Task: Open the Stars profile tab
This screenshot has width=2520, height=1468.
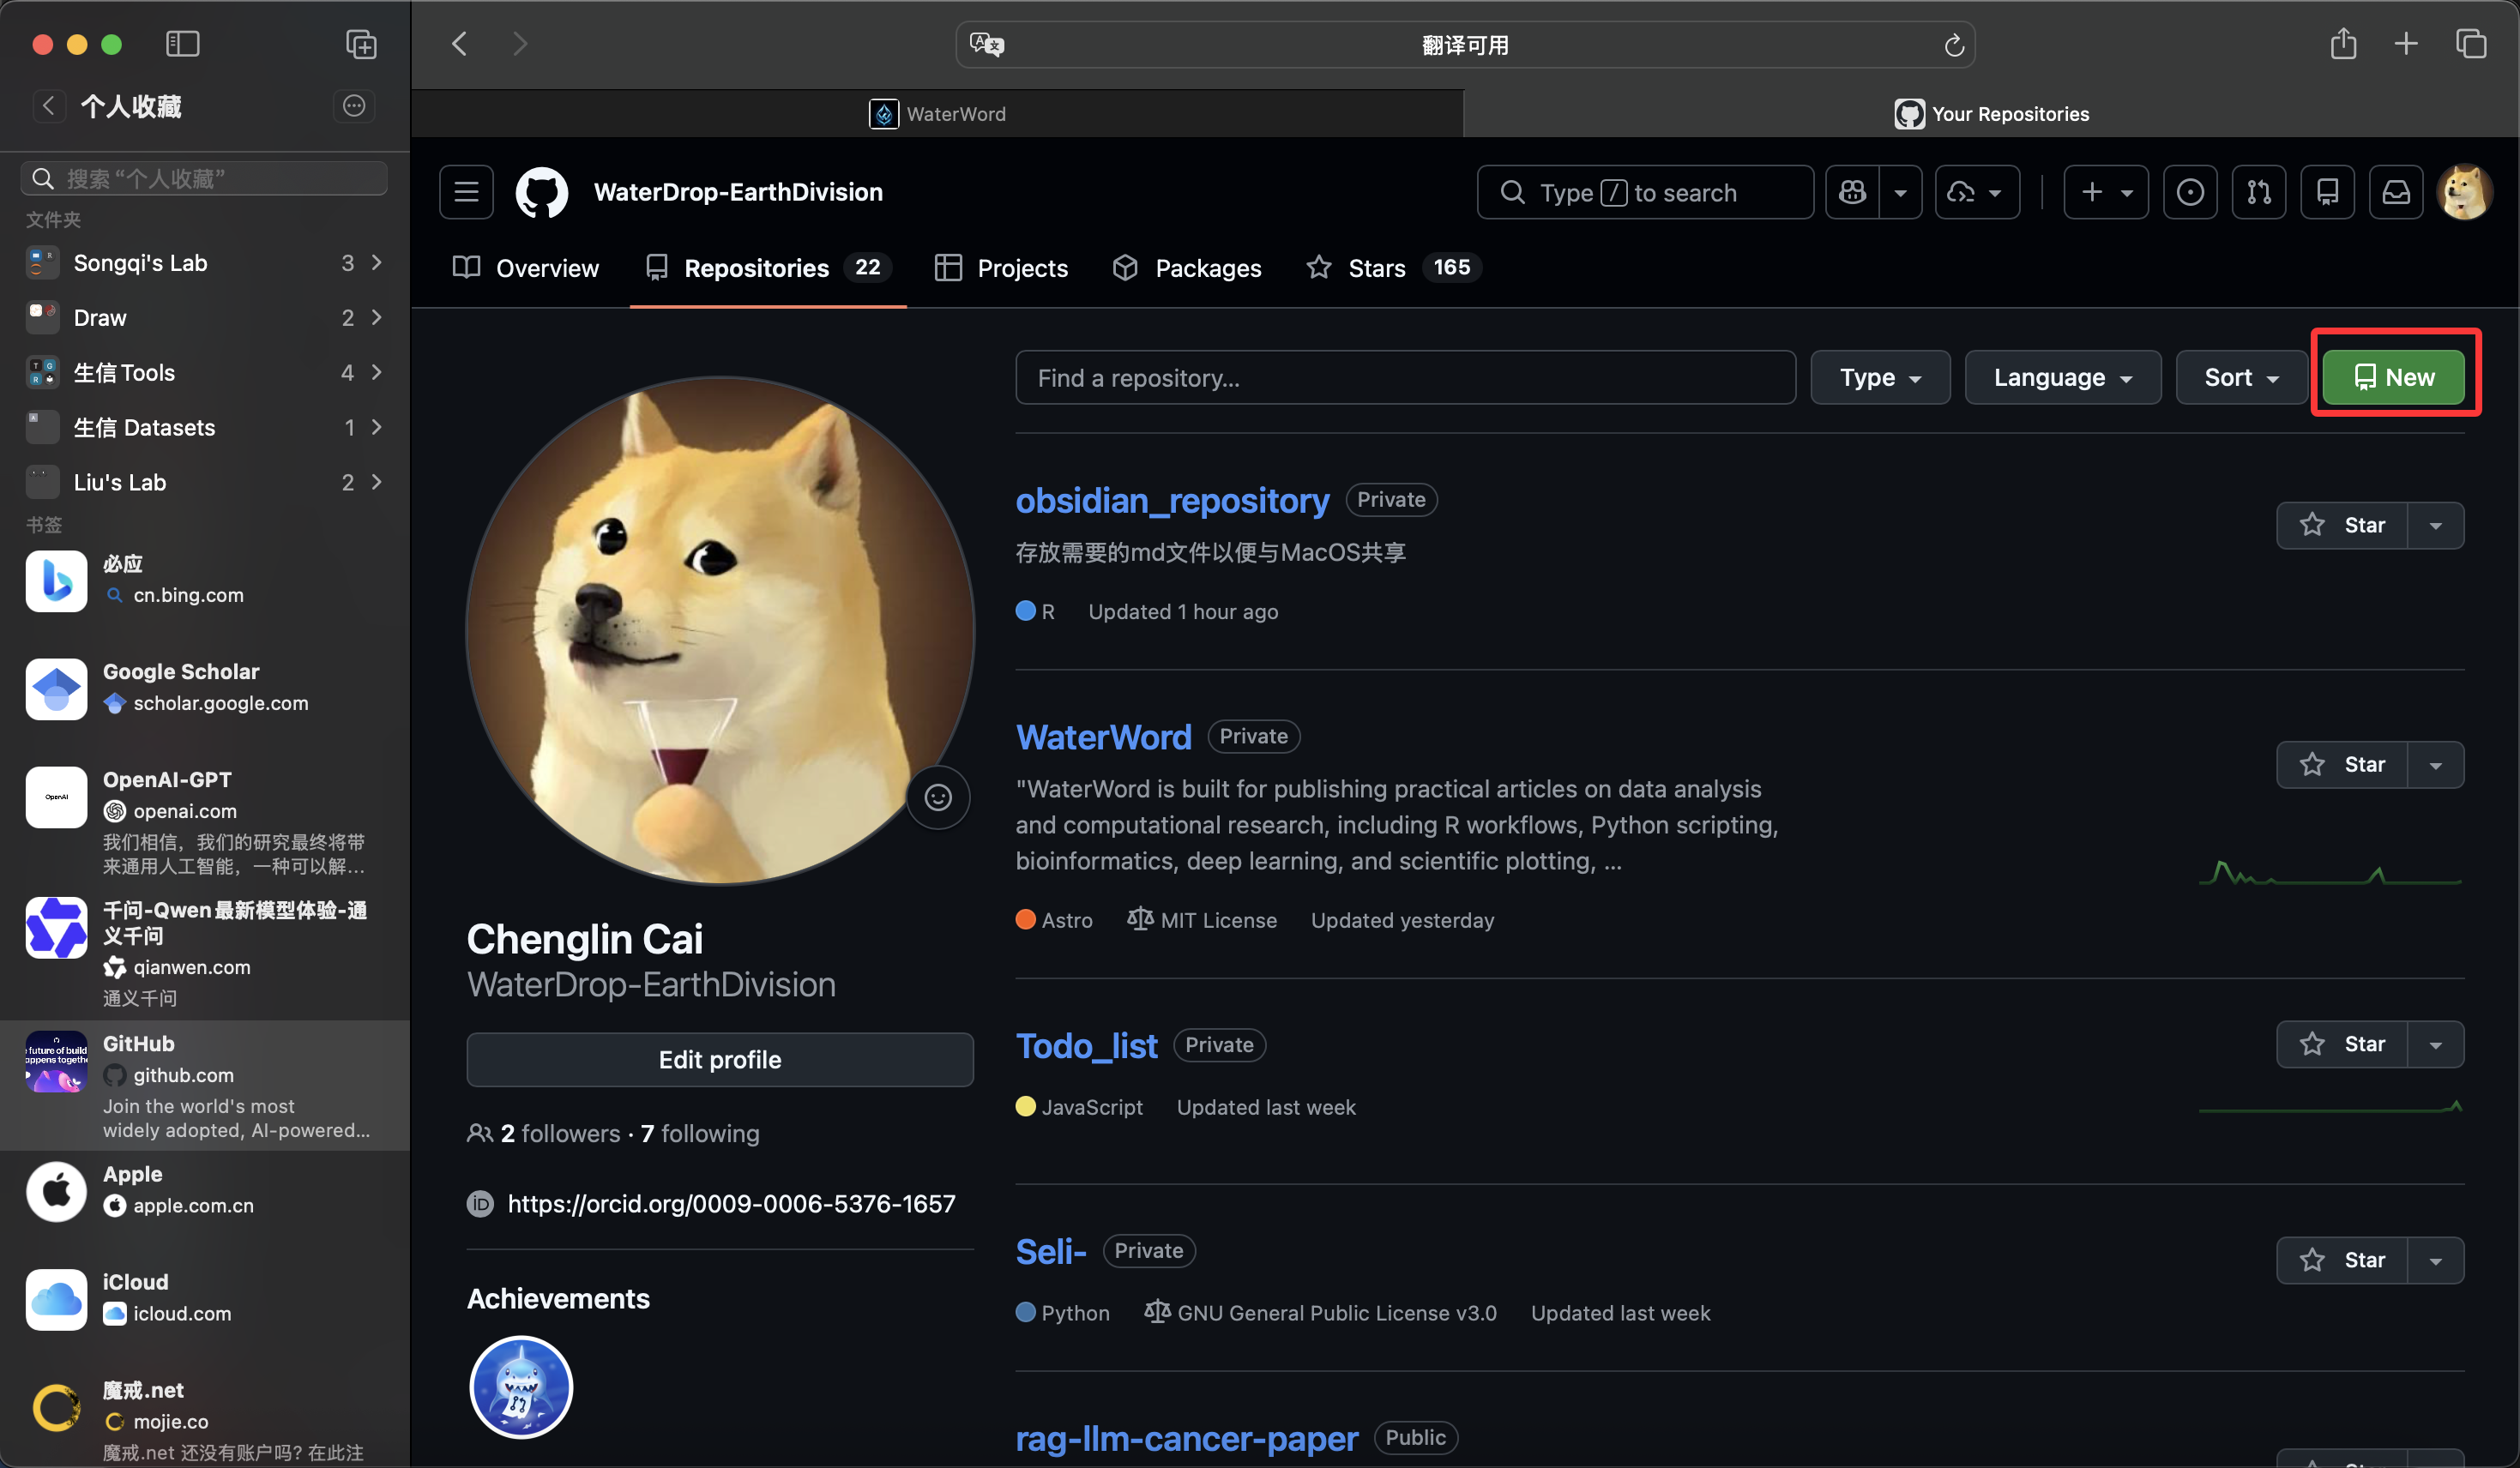Action: [1393, 267]
